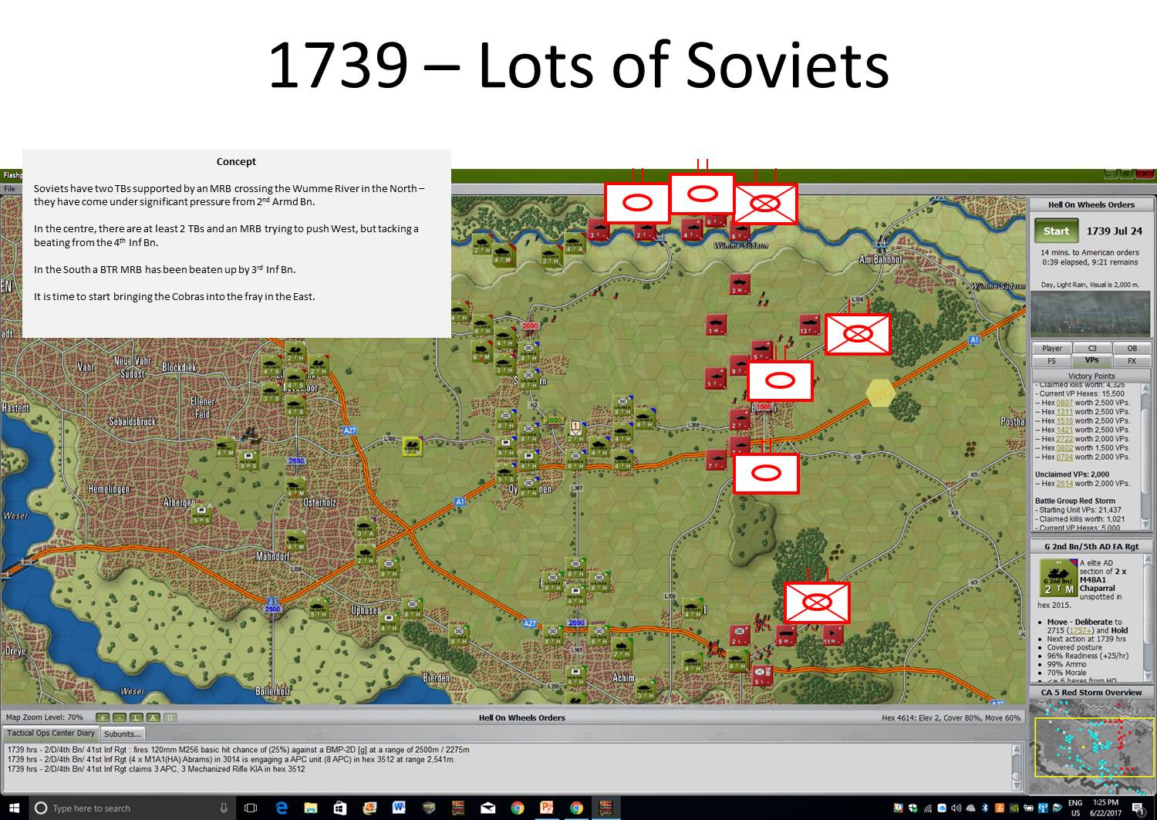Open Microsoft Word from taskbar

399,808
